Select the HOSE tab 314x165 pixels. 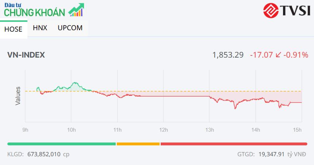pyautogui.click(x=14, y=30)
